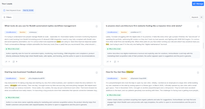Click the highlighted keyword "find"
The width and height of the screenshot is (205, 109).
[107, 44]
